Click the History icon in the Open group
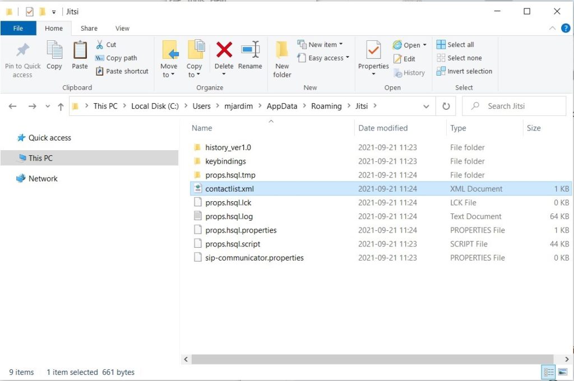 click(x=409, y=72)
